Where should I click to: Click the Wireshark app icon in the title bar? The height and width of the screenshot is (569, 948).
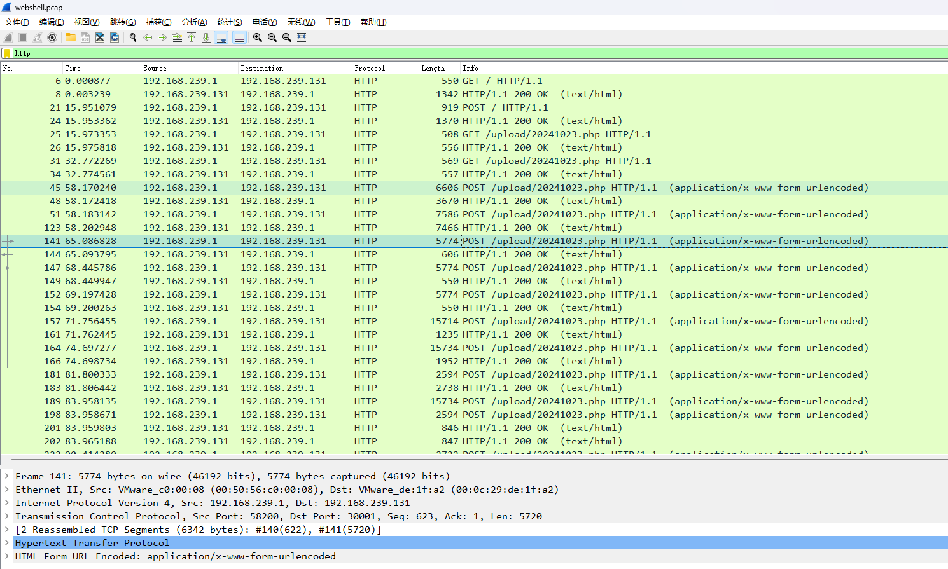point(6,7)
